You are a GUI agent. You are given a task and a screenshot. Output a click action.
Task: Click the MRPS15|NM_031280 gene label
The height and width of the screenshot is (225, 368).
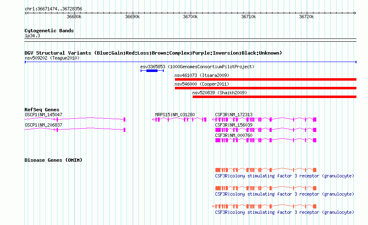click(x=175, y=115)
